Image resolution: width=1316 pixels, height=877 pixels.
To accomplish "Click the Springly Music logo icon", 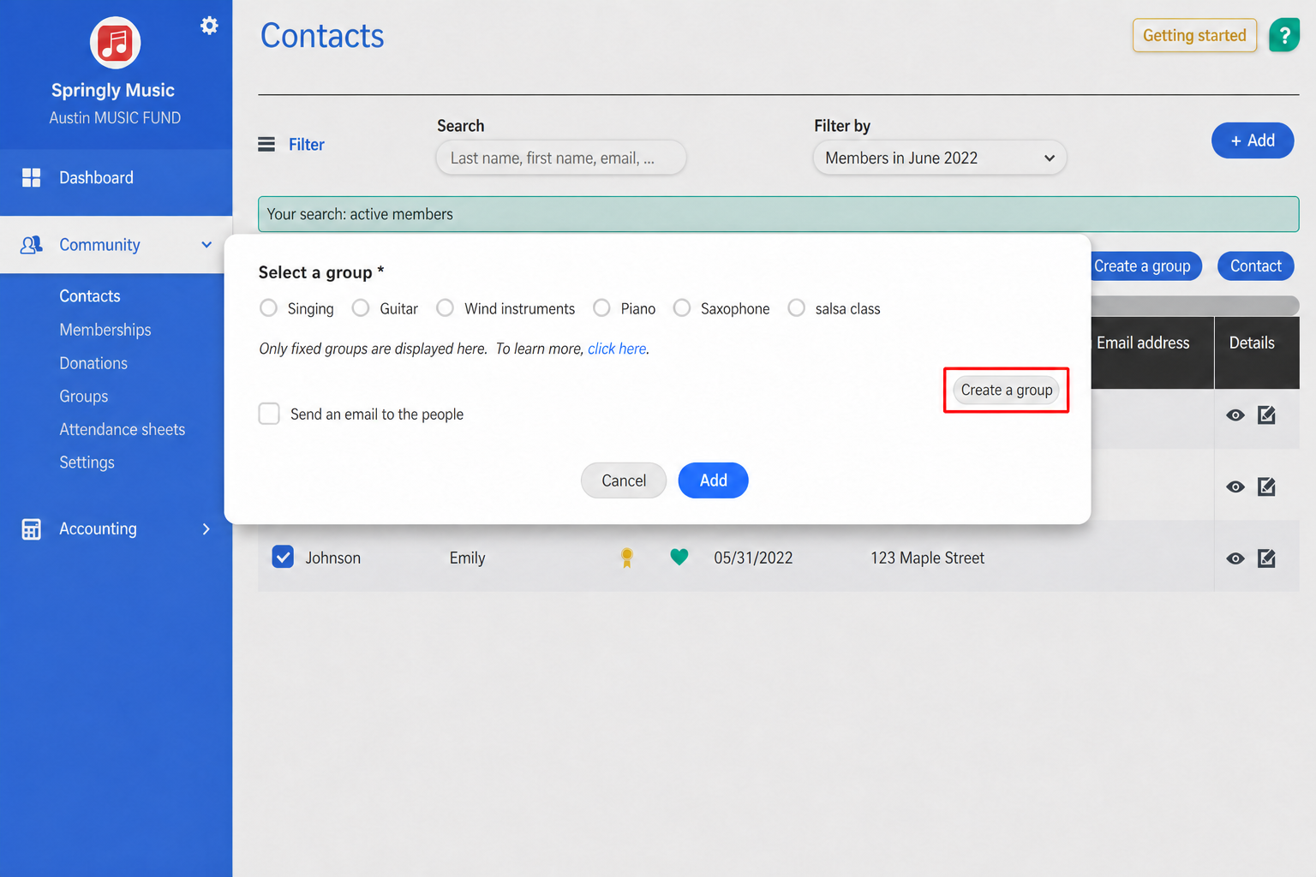I will pyautogui.click(x=115, y=43).
